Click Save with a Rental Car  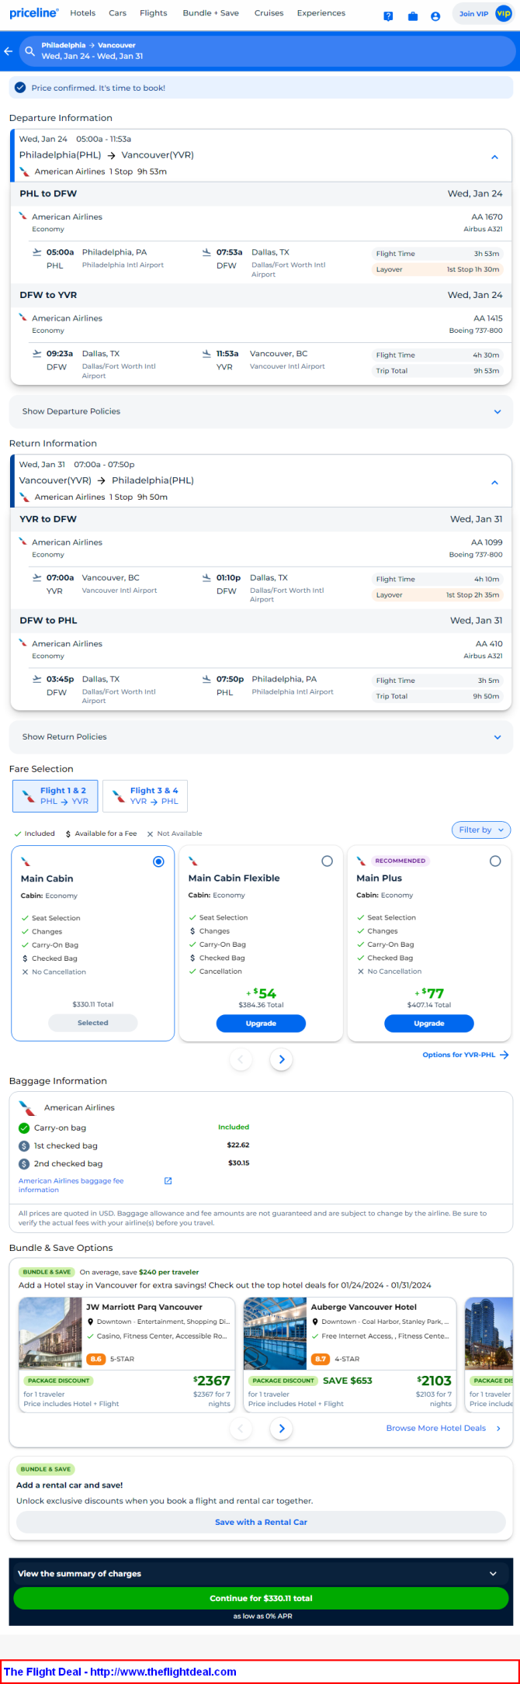point(261,1522)
